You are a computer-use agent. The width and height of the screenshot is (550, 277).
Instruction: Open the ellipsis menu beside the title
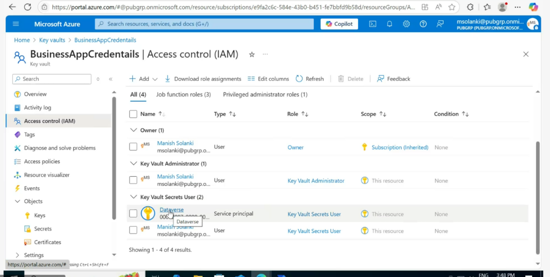click(265, 54)
